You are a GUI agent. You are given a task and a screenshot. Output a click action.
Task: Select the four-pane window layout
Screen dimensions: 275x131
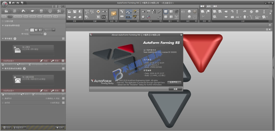coord(171,17)
